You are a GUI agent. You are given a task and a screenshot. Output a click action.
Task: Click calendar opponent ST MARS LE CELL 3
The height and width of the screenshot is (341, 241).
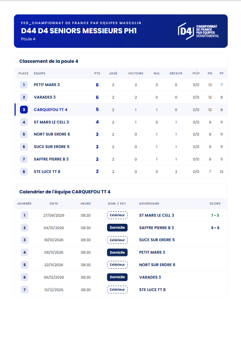[157, 215]
